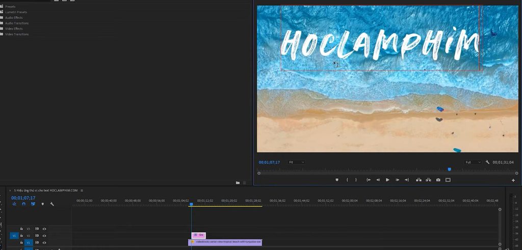The height and width of the screenshot is (250, 522).
Task: Expand the Video Effects folder
Action: pos(2,29)
